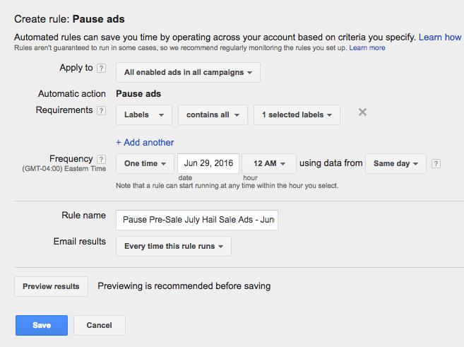Open the Labels requirement dropdown

[x=144, y=115]
